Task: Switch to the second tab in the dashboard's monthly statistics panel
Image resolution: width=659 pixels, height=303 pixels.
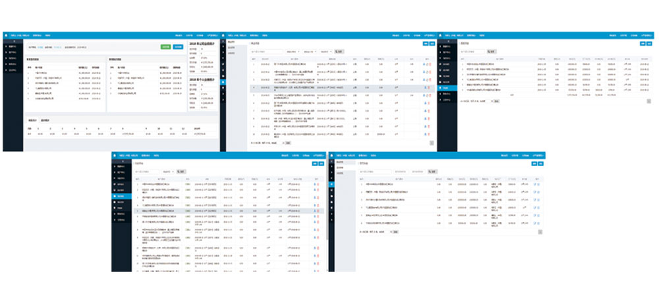Action: tap(45, 121)
